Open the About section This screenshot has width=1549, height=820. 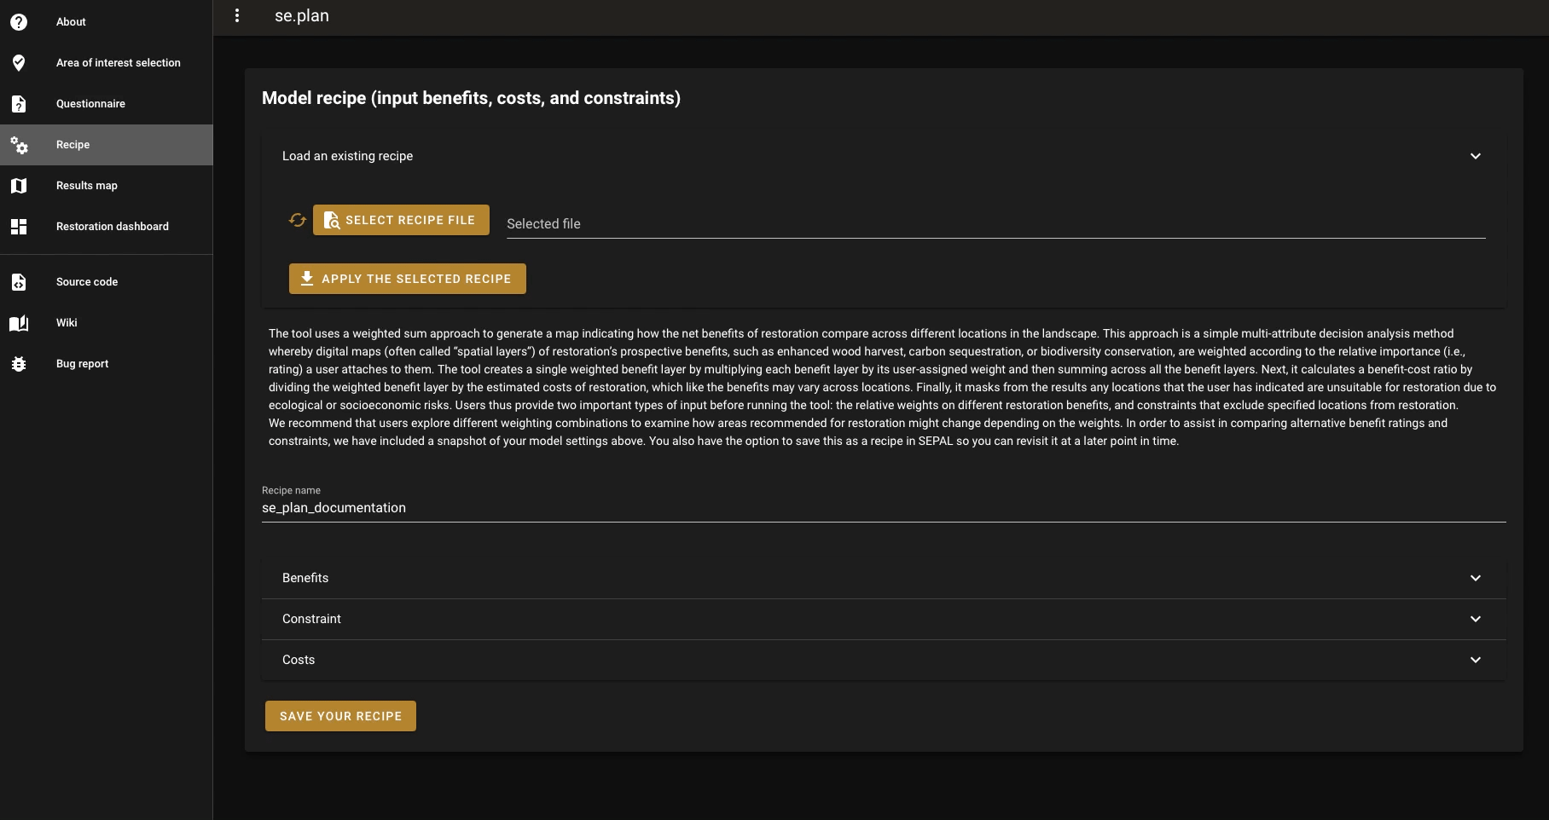click(x=107, y=22)
